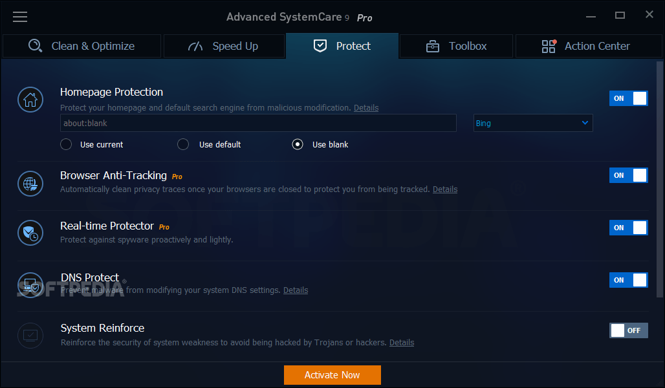The height and width of the screenshot is (388, 665).
Task: Click the Homepage Protection heading
Action: pos(111,92)
